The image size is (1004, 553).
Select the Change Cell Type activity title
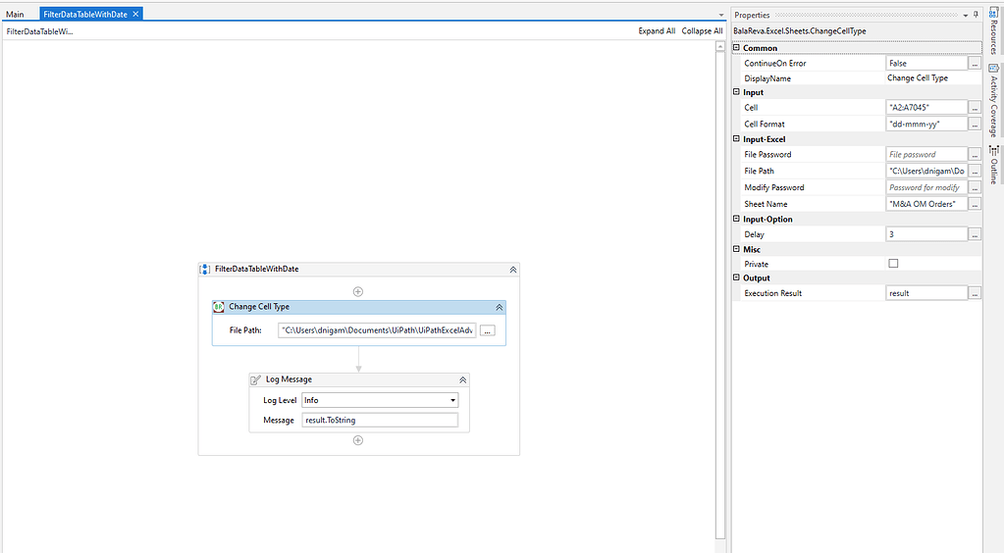(x=259, y=307)
